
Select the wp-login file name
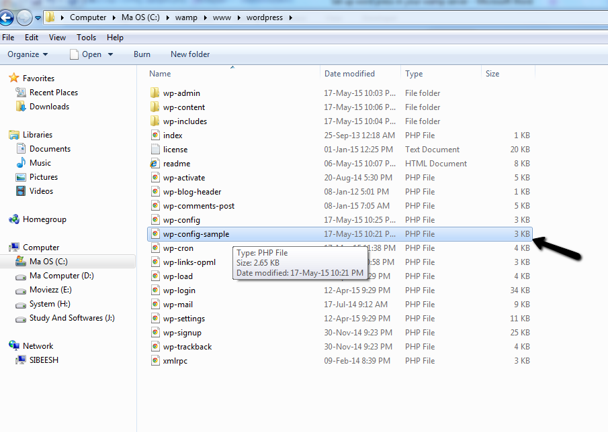click(x=179, y=290)
